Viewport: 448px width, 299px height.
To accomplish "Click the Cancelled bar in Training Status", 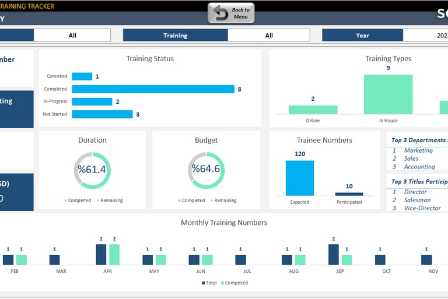I will [x=82, y=76].
